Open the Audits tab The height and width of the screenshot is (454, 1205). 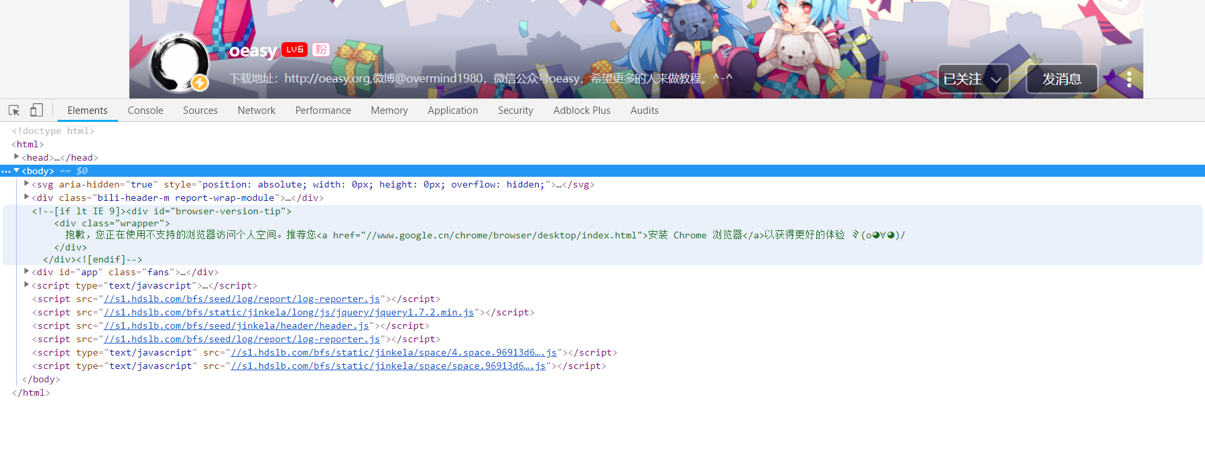(645, 110)
